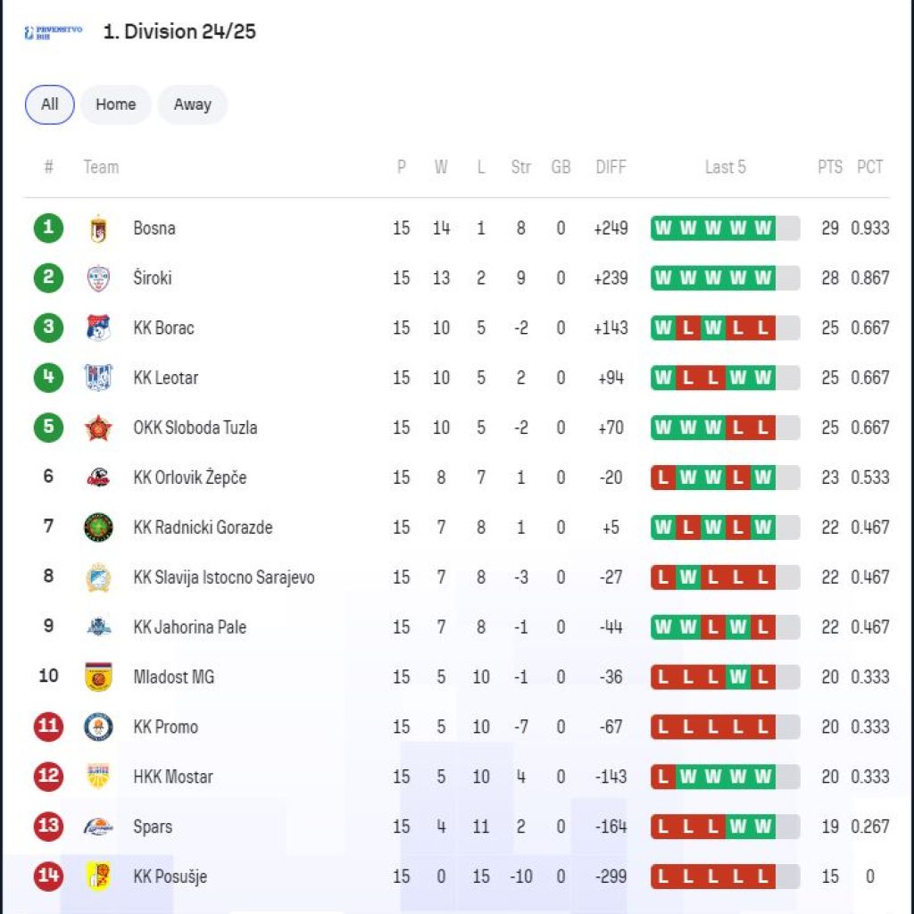The width and height of the screenshot is (914, 914).
Task: Click the KK Posušje yellow crest icon
Action: coord(98,877)
